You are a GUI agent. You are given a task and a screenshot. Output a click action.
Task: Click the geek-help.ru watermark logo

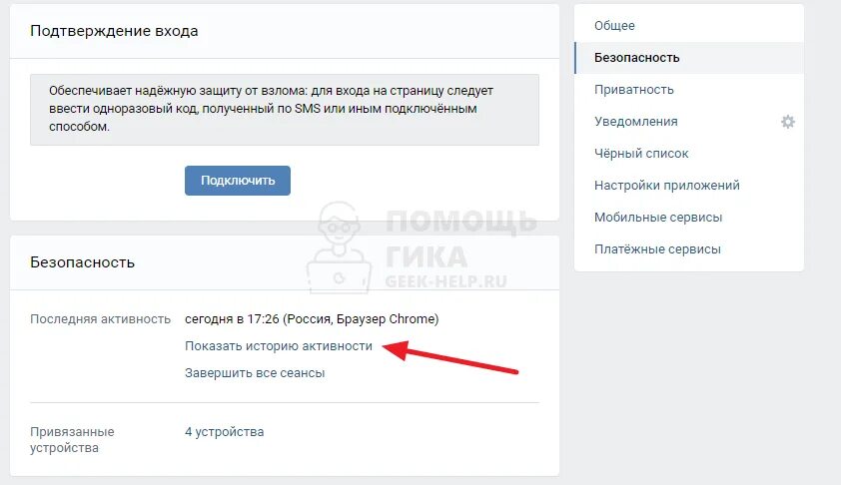point(421,249)
